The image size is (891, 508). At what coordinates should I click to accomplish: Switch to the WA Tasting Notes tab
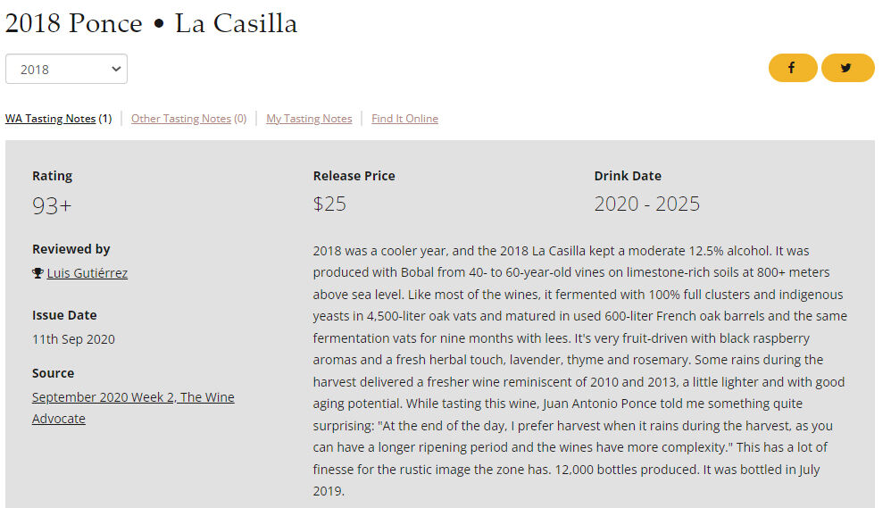[50, 119]
